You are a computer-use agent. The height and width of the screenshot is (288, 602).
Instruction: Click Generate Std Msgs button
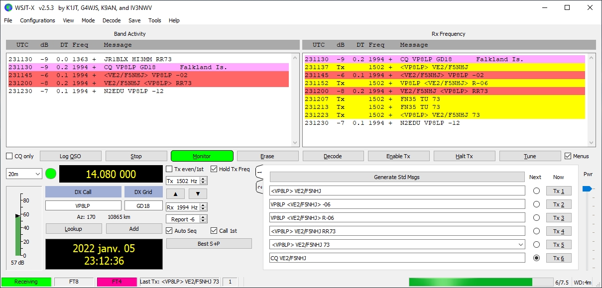coord(397,177)
